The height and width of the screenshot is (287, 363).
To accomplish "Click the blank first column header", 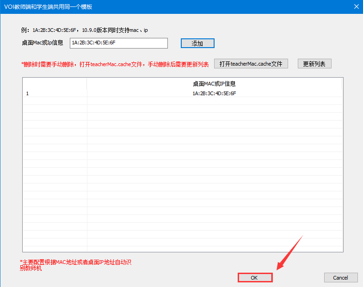I will pyautogui.click(x=55, y=84).
